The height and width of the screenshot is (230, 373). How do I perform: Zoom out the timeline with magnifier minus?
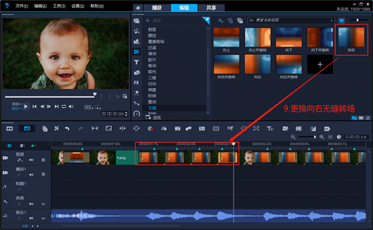293,137
